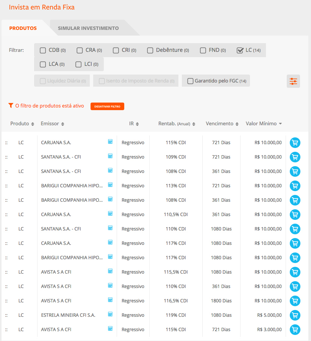
Task: Enable the CDB filter checkbox
Action: [x=43, y=50]
